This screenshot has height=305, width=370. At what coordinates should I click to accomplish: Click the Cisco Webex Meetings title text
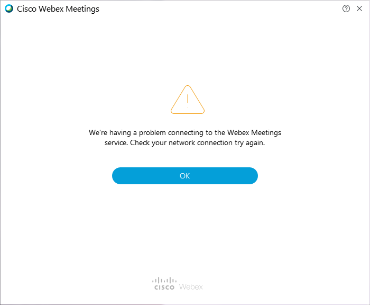[x=58, y=9]
